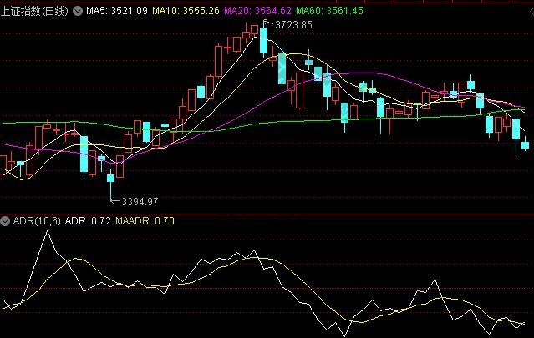Click the right end of the ADR indicator line
Screen dimensions: 534x338
point(526,322)
